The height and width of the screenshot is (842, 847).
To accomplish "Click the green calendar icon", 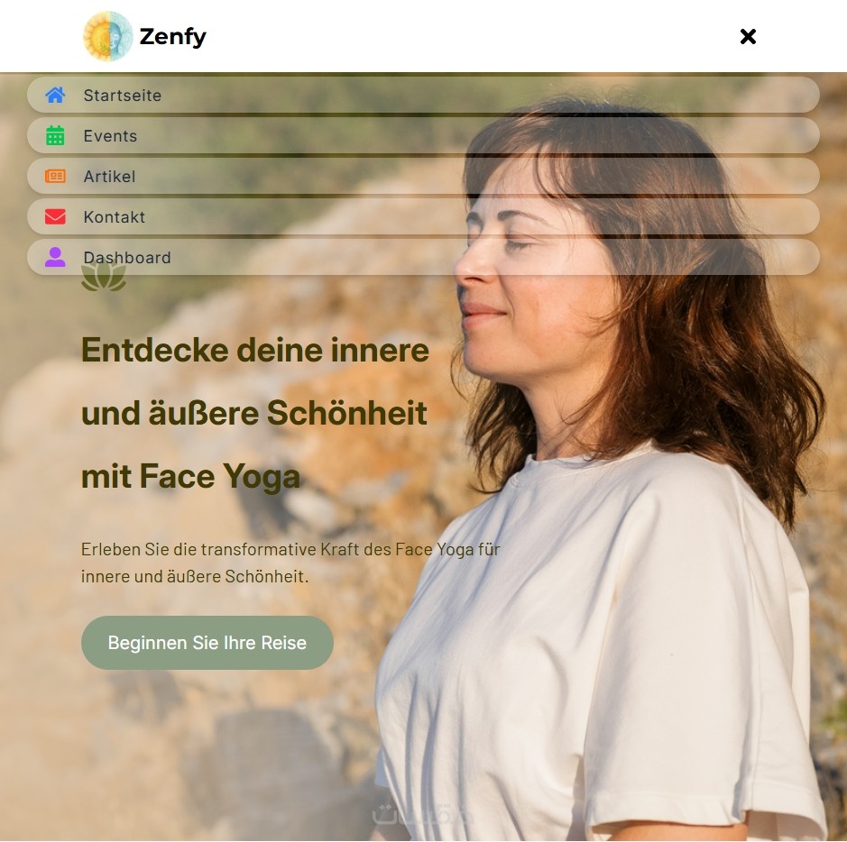I will point(55,135).
